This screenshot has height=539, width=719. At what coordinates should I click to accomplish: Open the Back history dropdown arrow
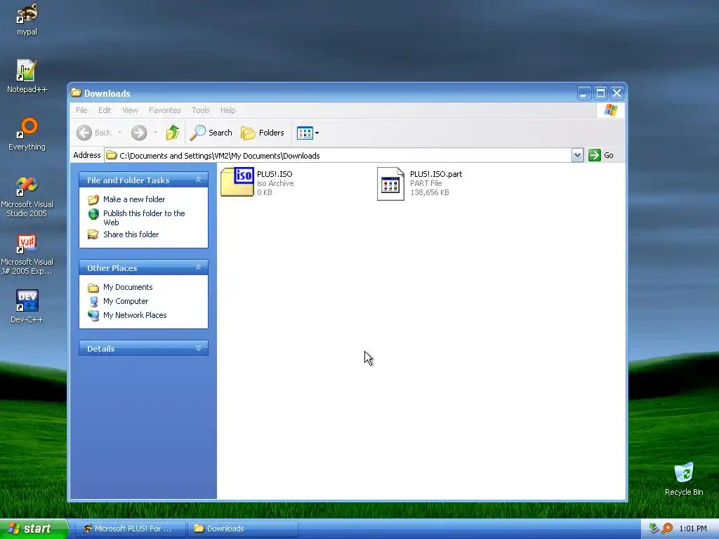pos(119,133)
